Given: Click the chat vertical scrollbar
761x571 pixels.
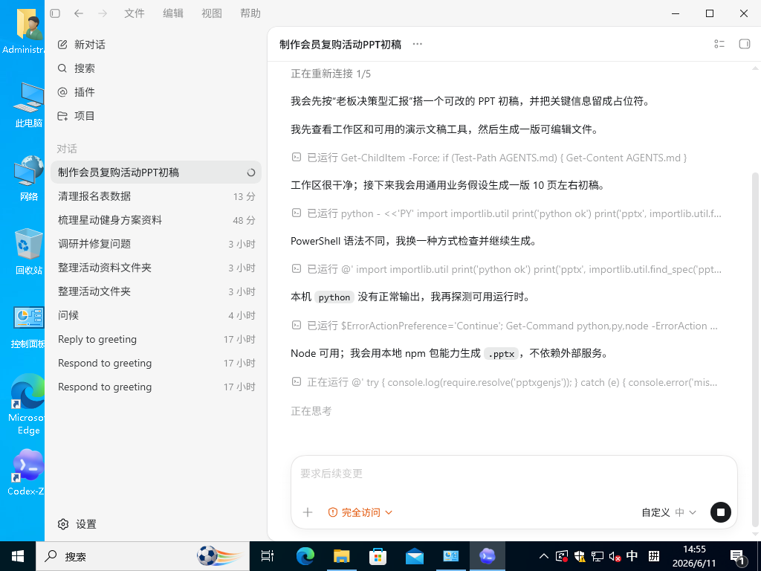Looking at the screenshot, I should tap(755, 349).
